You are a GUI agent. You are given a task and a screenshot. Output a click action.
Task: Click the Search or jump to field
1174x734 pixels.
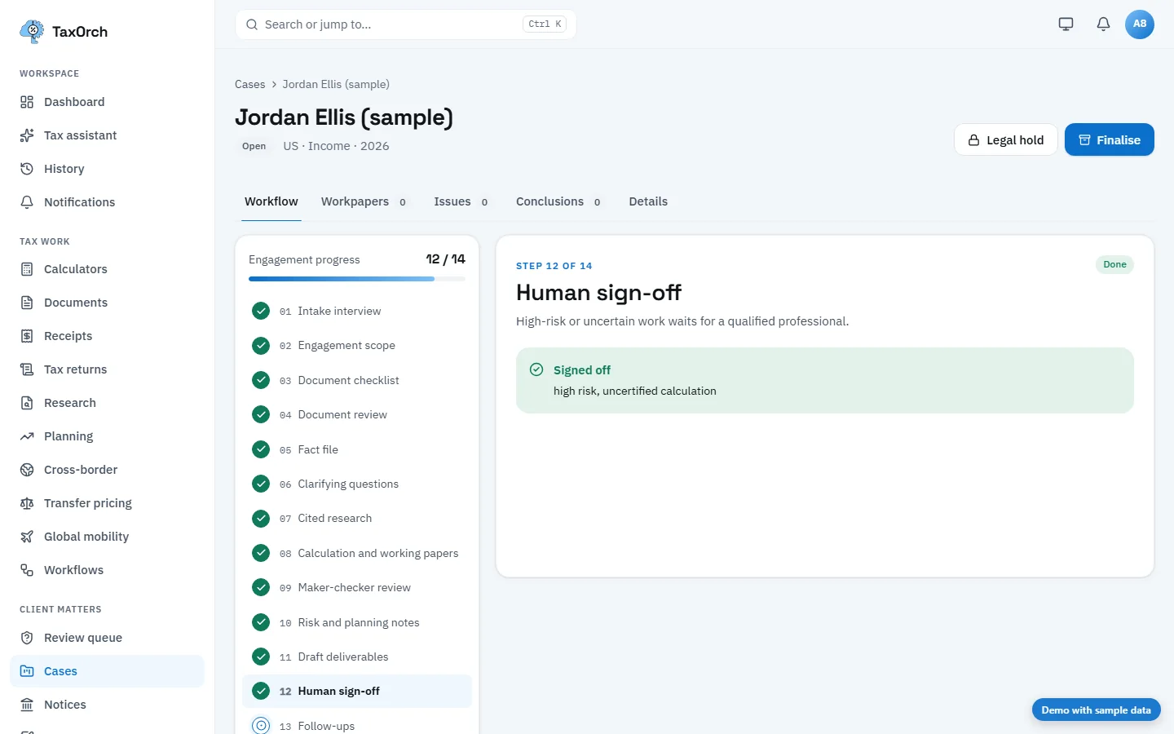(405, 24)
